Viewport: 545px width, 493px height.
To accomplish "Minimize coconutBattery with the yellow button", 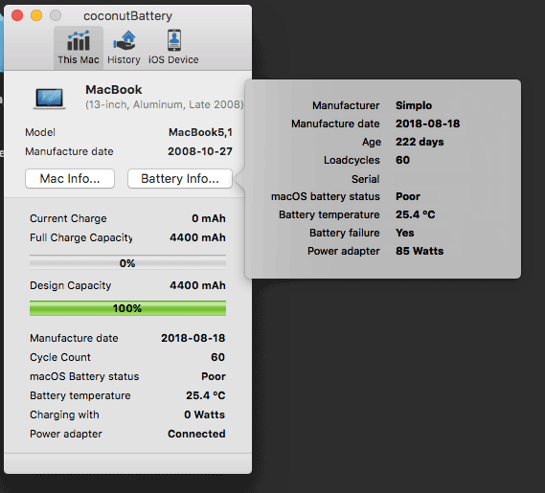I will click(36, 15).
